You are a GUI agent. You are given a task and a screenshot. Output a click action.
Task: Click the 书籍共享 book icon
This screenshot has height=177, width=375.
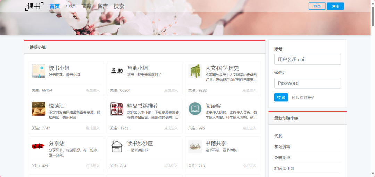(195, 147)
